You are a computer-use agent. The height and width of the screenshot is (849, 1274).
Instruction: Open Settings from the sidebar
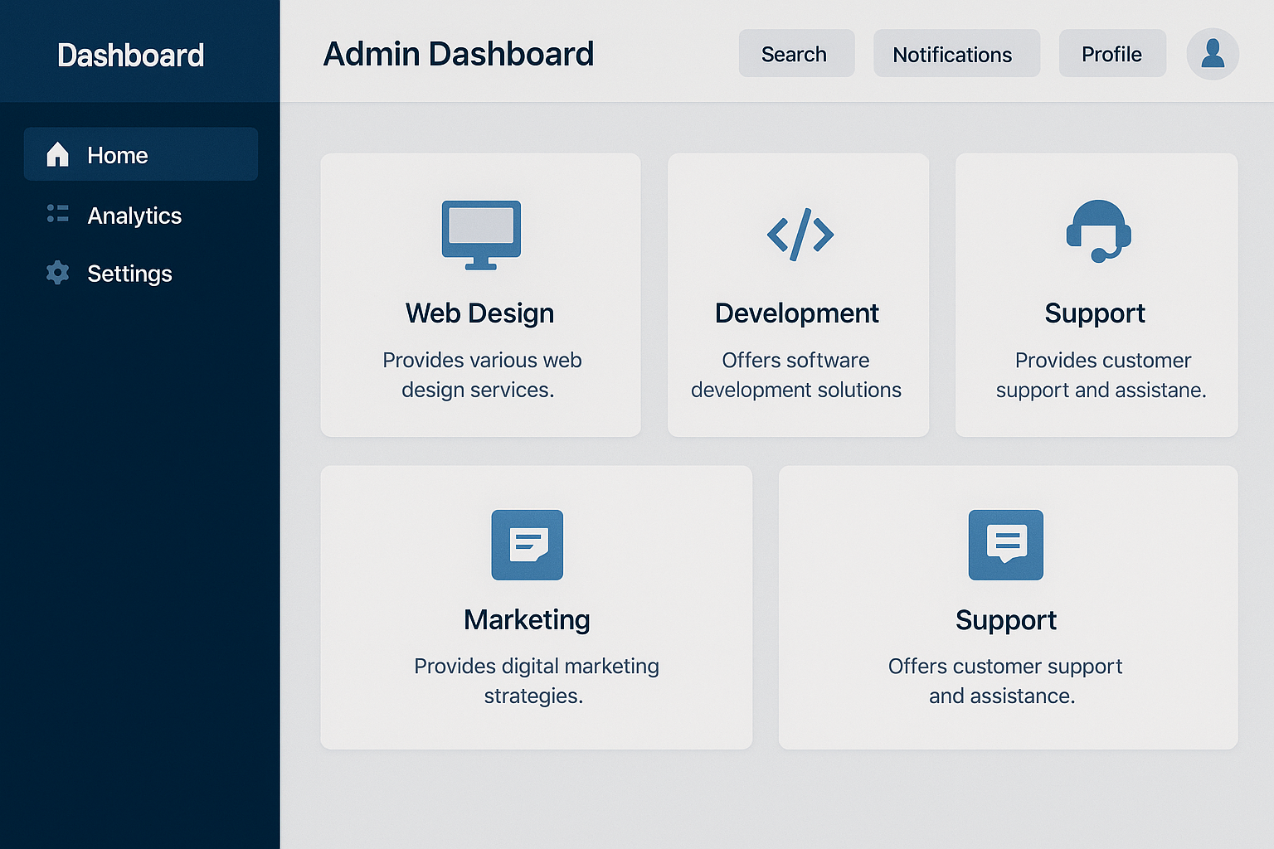129,274
